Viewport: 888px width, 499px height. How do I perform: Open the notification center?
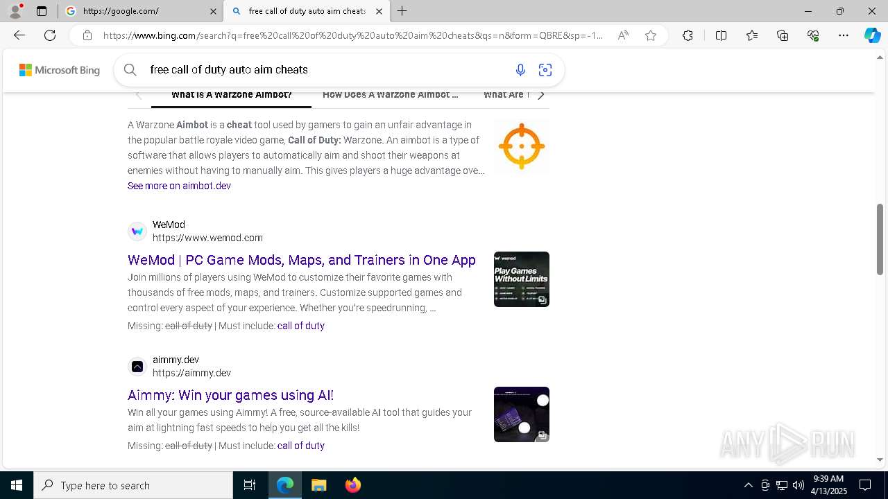865,485
